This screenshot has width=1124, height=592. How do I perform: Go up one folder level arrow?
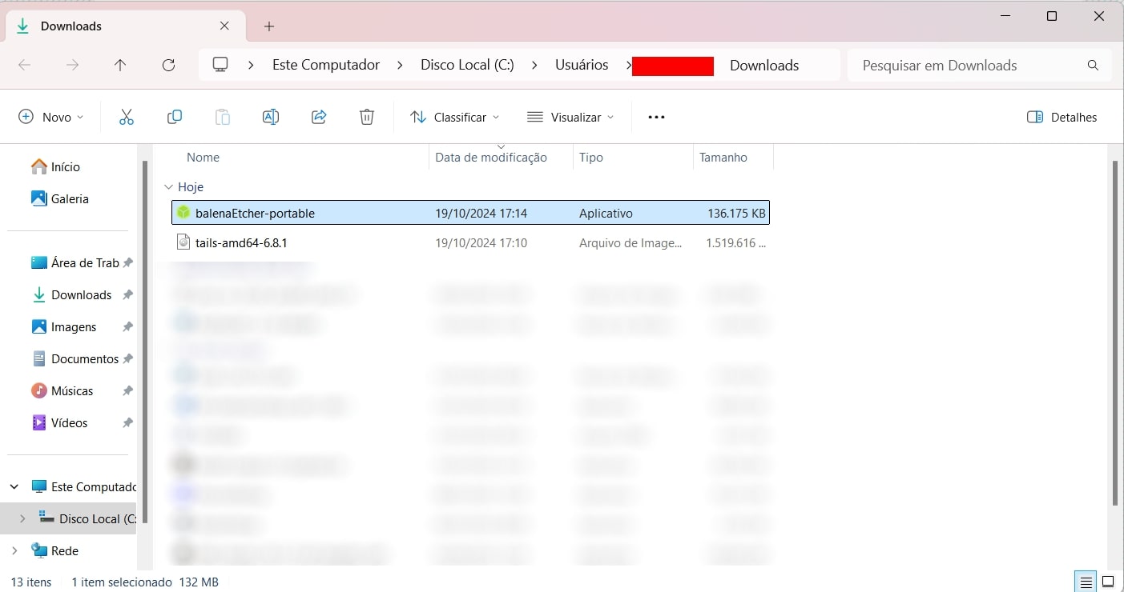(120, 66)
